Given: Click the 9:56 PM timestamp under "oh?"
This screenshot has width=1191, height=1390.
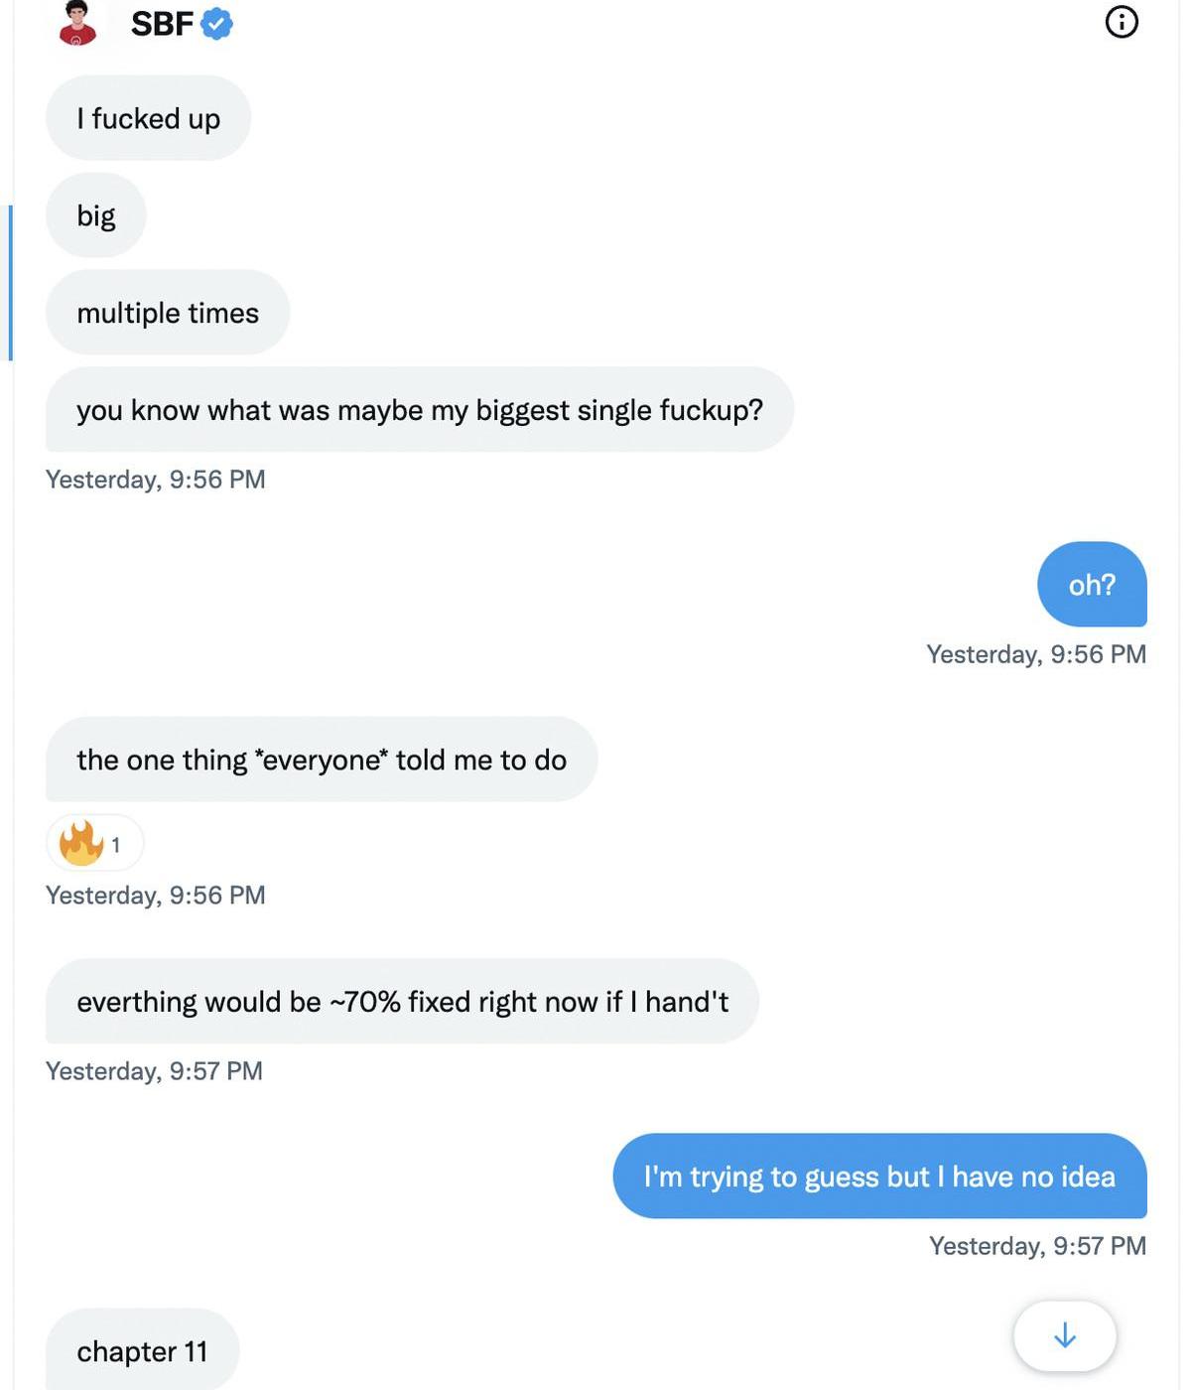Looking at the screenshot, I should pyautogui.click(x=1036, y=654).
